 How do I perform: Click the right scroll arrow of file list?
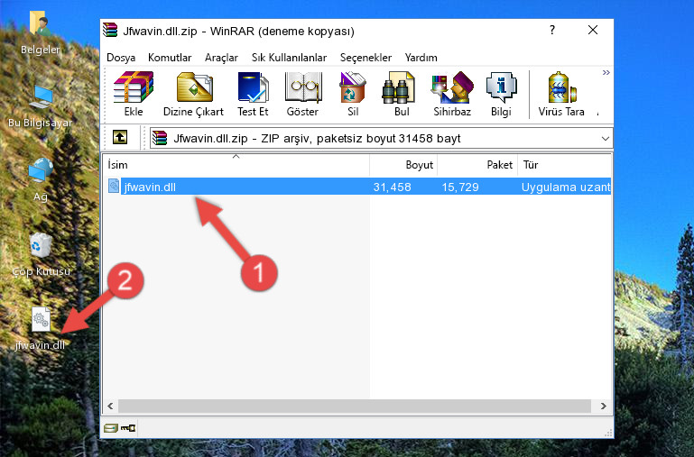tap(603, 406)
